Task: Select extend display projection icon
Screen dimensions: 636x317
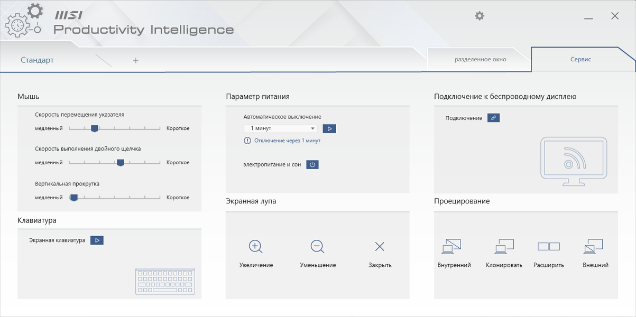Action: tap(549, 246)
